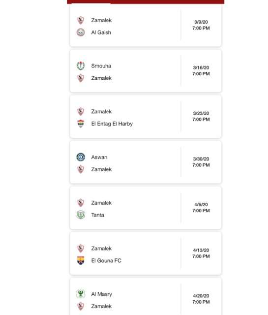This screenshot has width=268, height=315.
Task: Open the Smouha team link
Action: [101, 65]
